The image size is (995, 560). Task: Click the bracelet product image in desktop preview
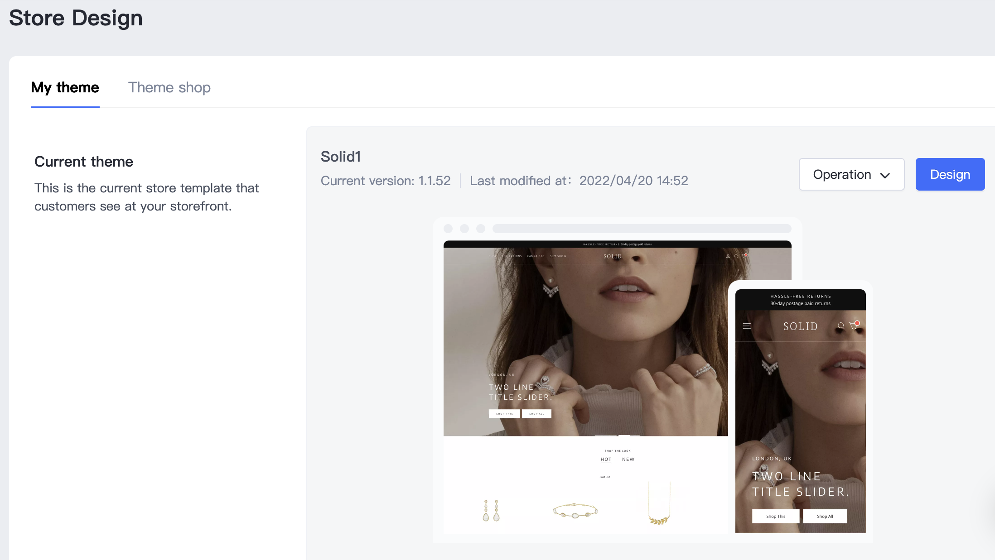click(x=575, y=511)
